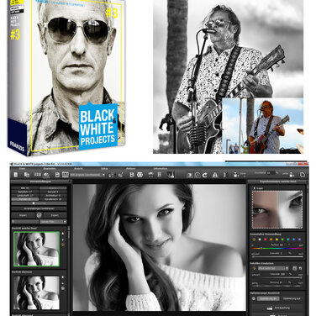Select the blue color filter swatch

point(294,240)
